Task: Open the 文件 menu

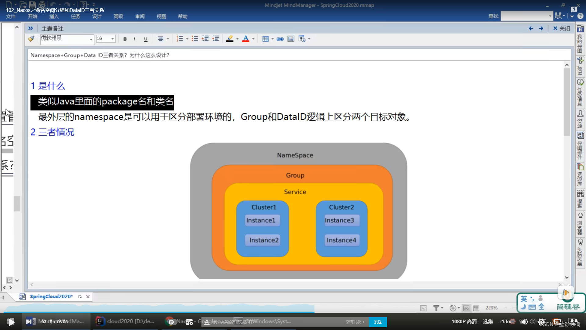Action: [x=11, y=16]
